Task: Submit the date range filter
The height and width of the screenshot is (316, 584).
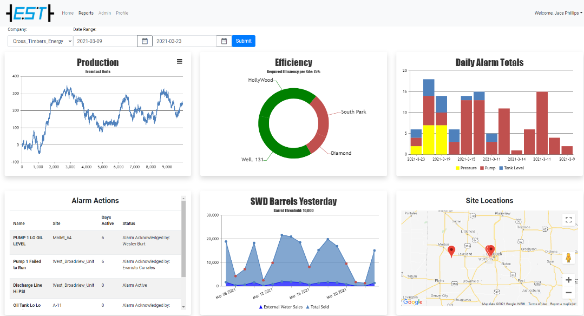Action: [244, 41]
